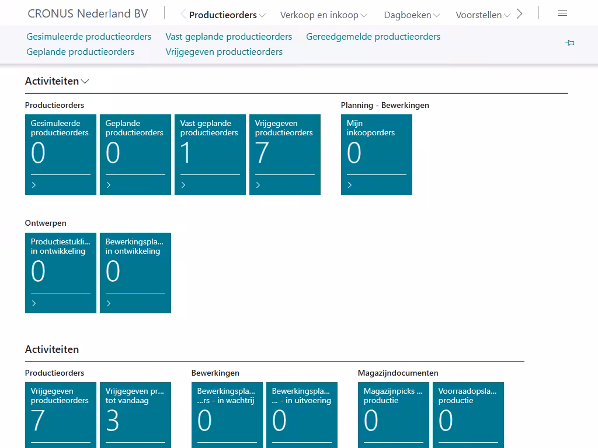Open the Dagboeken dropdown menu
The height and width of the screenshot is (448, 598).
coord(412,15)
